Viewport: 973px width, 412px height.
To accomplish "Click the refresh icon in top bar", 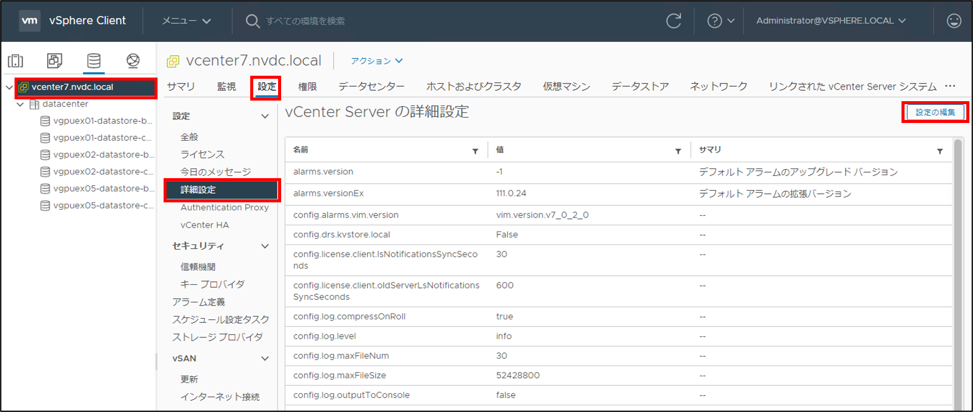I will (674, 21).
